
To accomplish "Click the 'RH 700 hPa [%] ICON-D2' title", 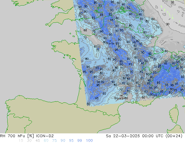I will (27, 136).
